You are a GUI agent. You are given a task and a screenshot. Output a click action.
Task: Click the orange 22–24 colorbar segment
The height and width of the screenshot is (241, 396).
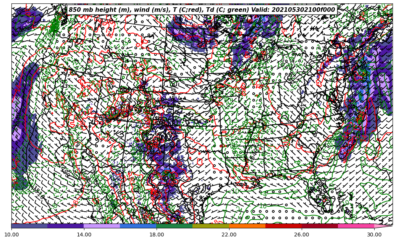247,226
